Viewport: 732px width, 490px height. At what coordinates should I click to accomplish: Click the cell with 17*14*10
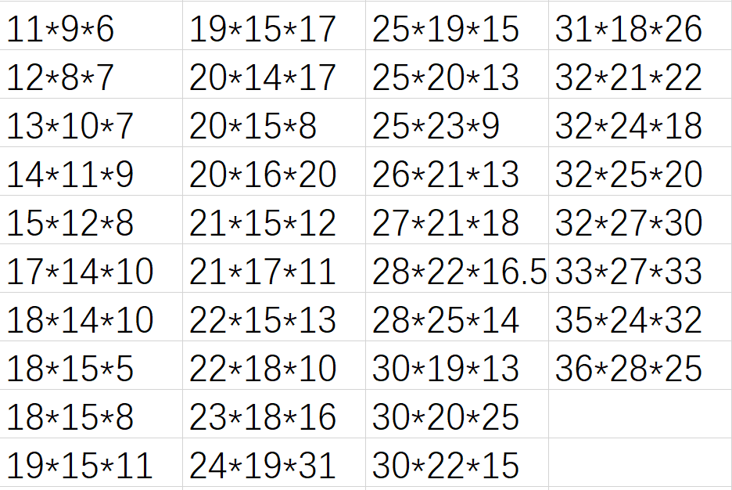coord(91,268)
